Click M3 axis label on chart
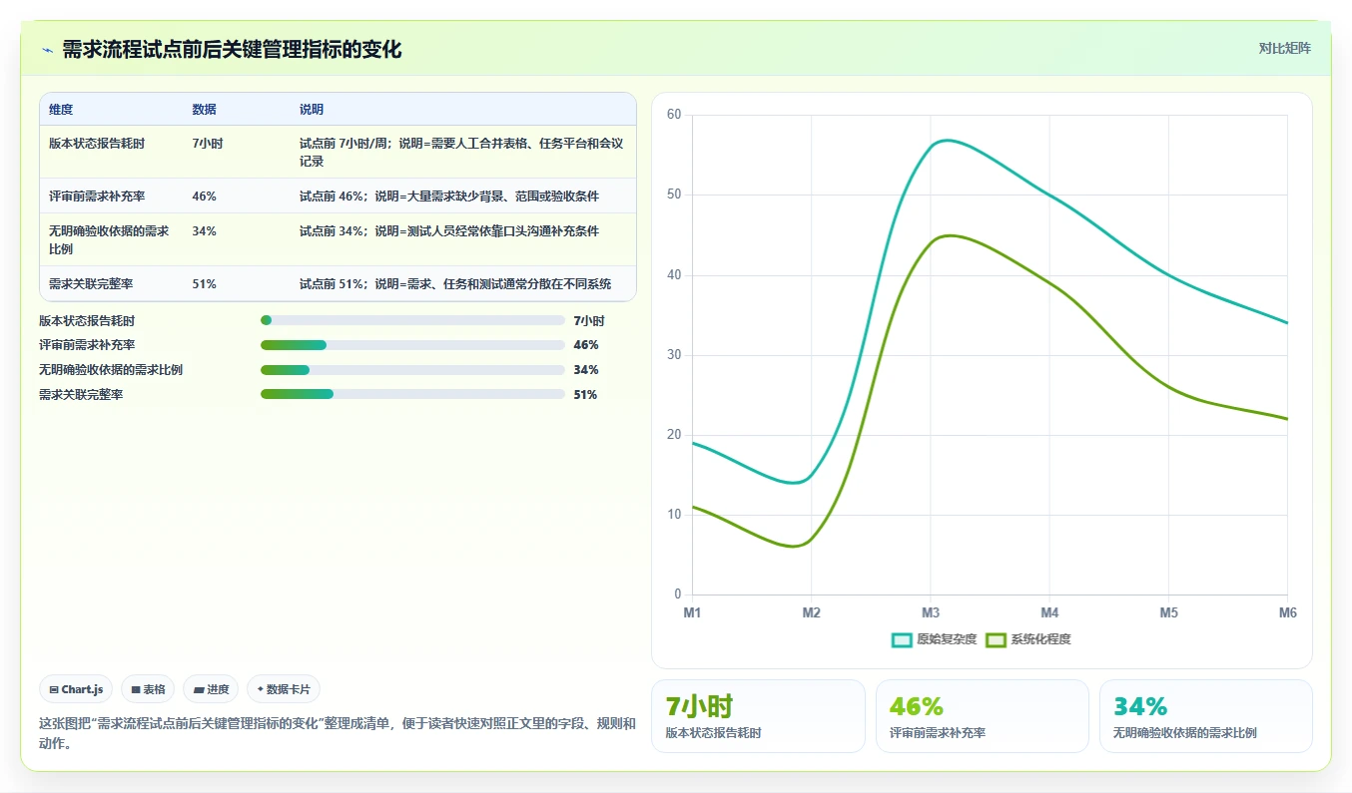Viewport: 1352px width, 793px height. click(x=931, y=612)
